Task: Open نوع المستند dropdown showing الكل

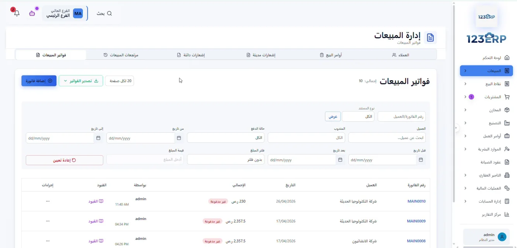Action: [x=358, y=116]
